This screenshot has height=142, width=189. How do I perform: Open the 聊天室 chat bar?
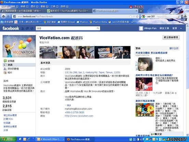[x=166, y=134]
